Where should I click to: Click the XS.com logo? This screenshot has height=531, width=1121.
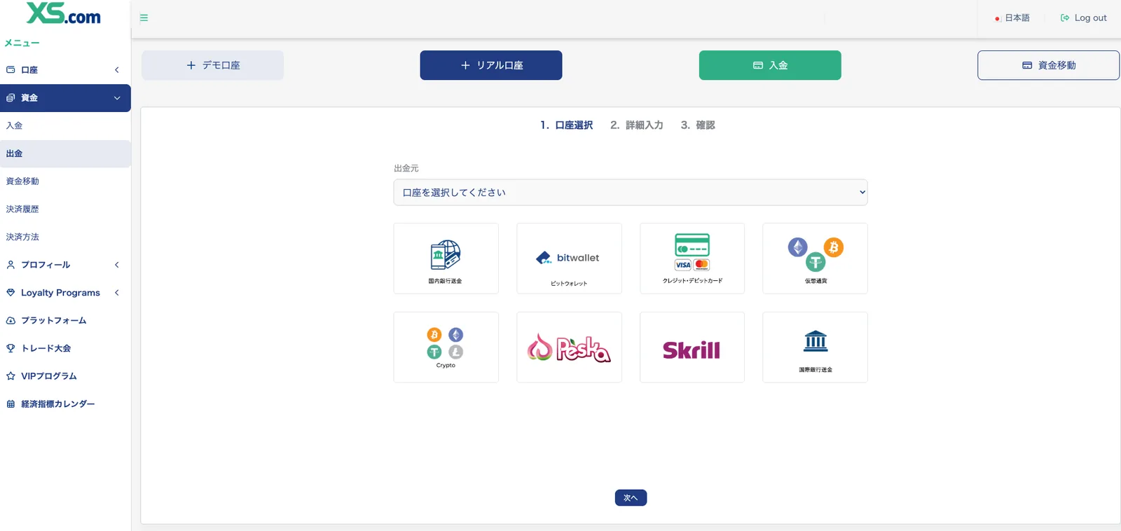pos(64,13)
